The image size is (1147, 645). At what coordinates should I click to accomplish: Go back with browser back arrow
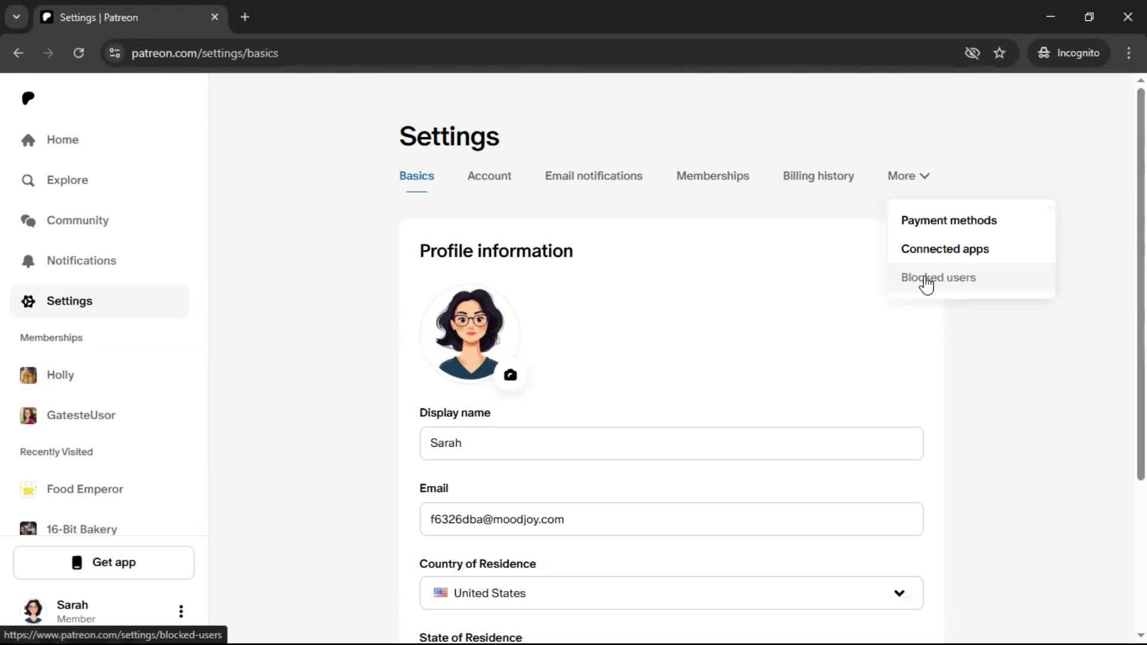pyautogui.click(x=19, y=53)
